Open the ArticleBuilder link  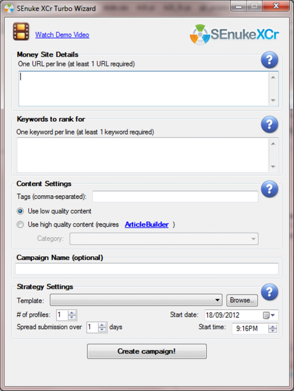point(147,225)
